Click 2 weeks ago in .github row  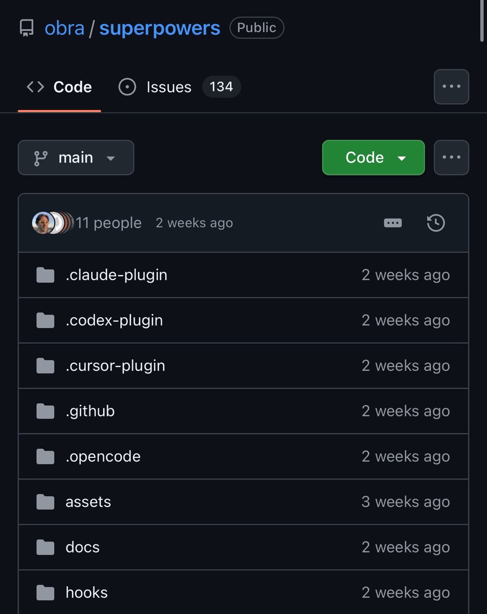406,411
